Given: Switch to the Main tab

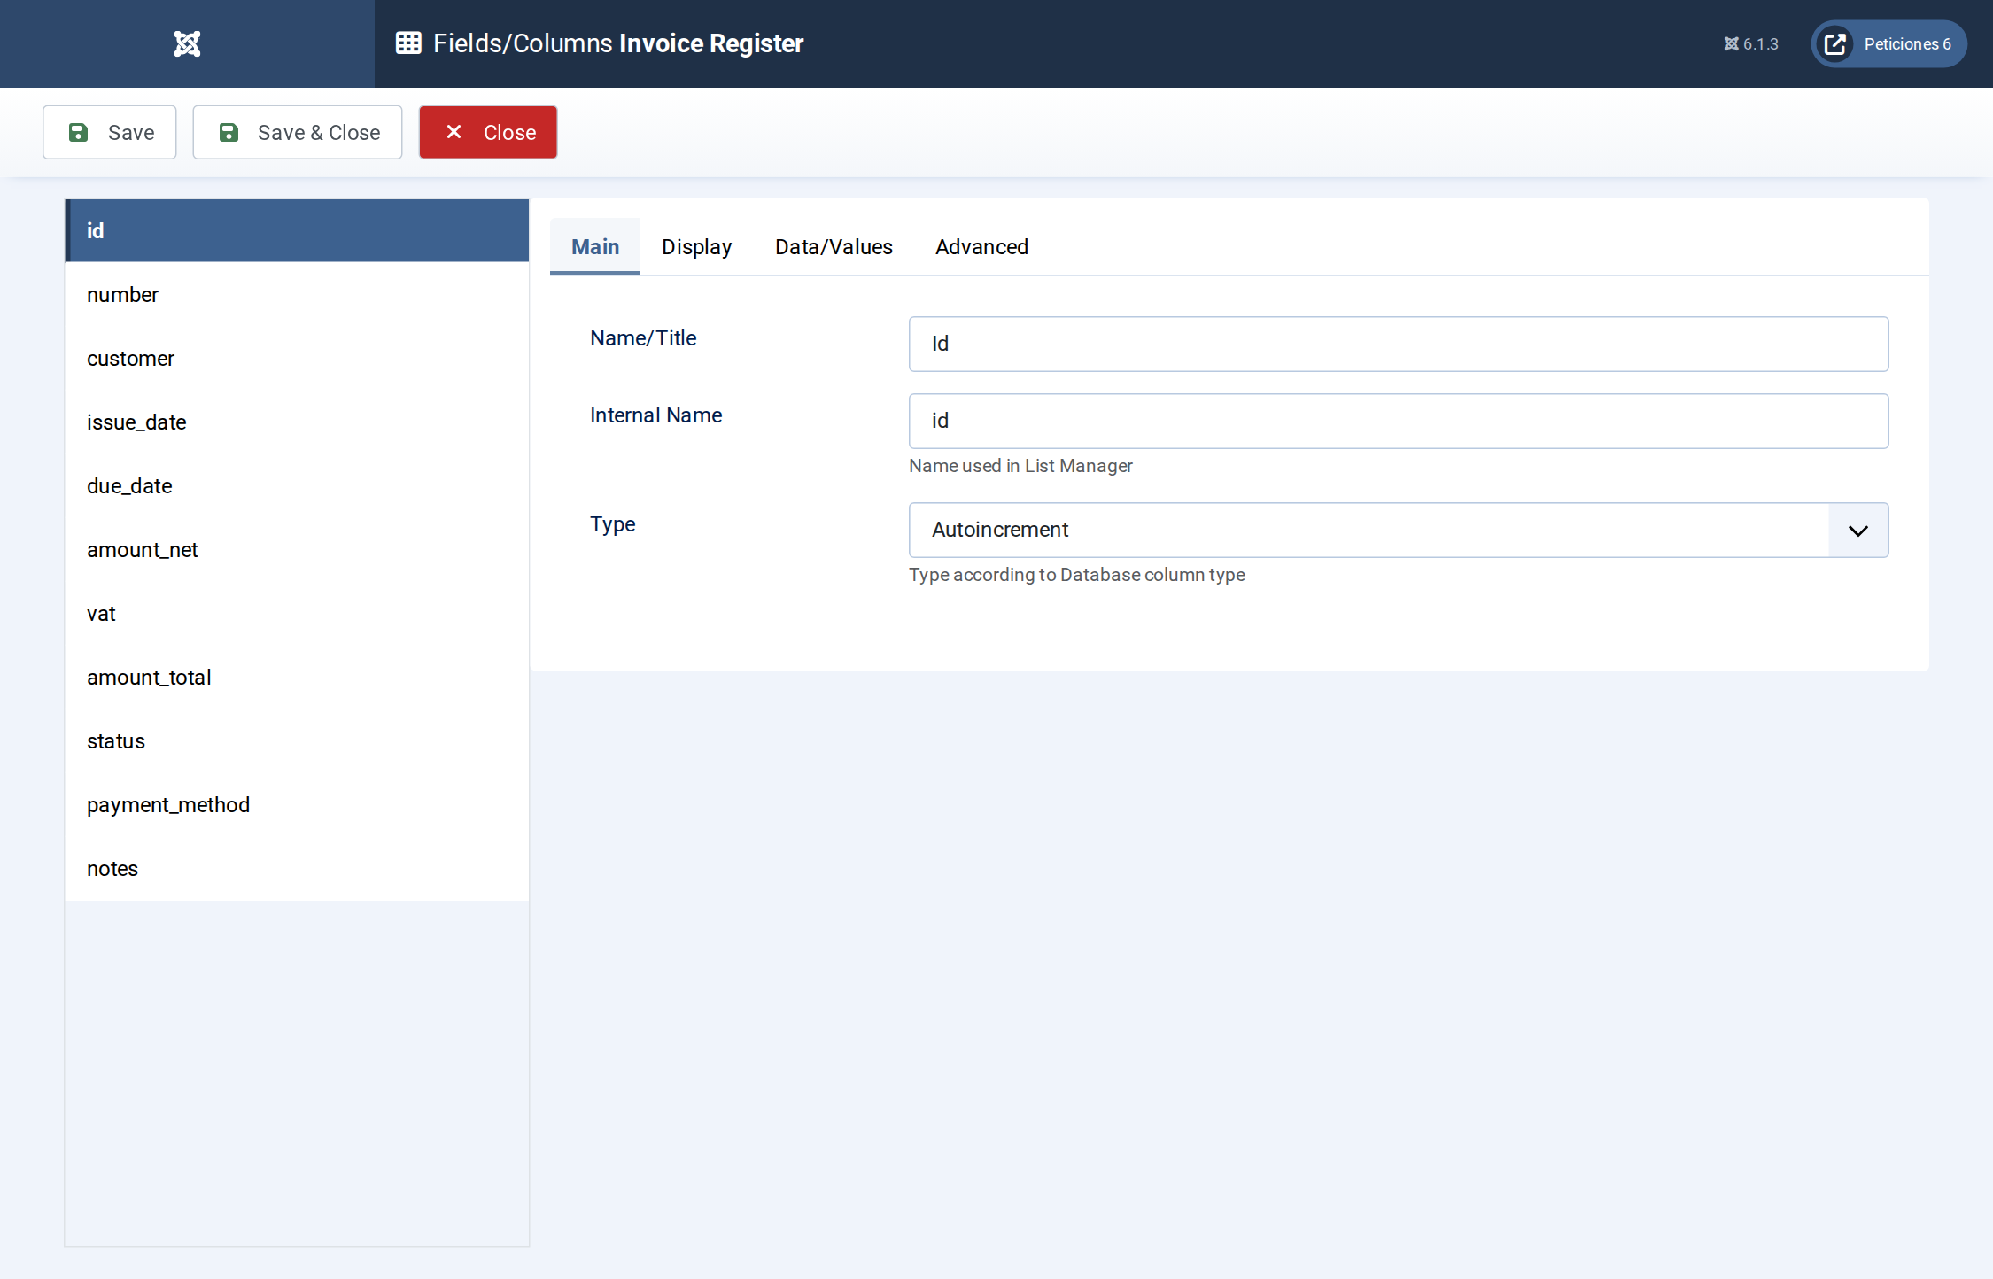Looking at the screenshot, I should [x=595, y=246].
